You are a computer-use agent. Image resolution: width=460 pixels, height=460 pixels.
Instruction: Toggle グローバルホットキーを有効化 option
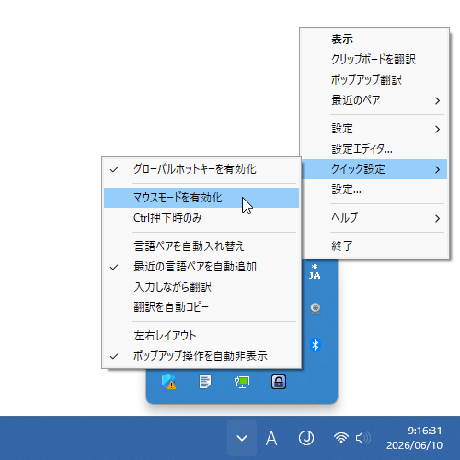click(201, 169)
